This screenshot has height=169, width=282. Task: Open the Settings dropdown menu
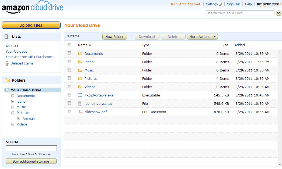pyautogui.click(x=214, y=4)
